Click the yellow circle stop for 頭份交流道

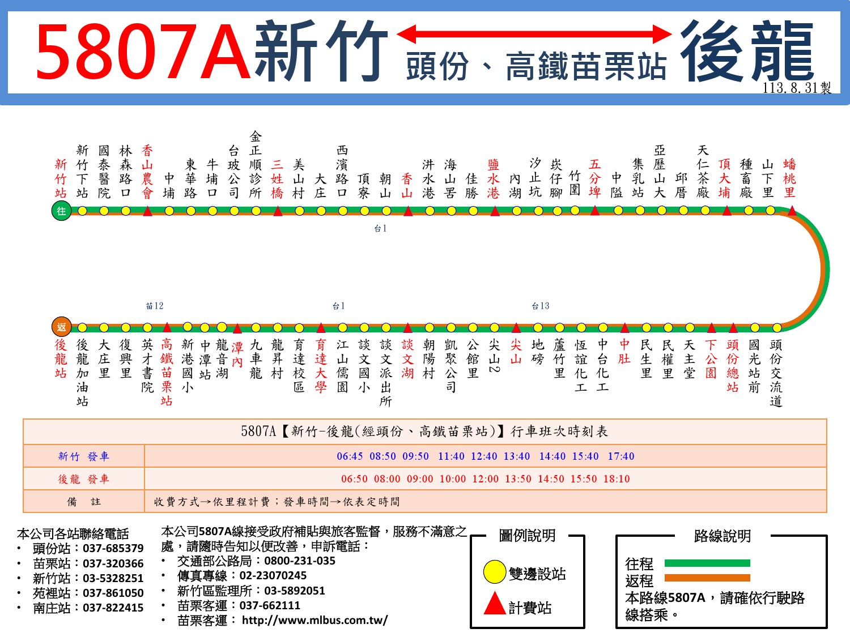777,328
